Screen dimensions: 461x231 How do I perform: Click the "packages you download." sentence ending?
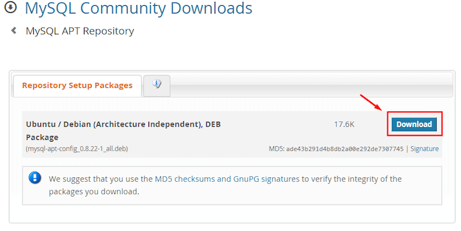(x=93, y=191)
